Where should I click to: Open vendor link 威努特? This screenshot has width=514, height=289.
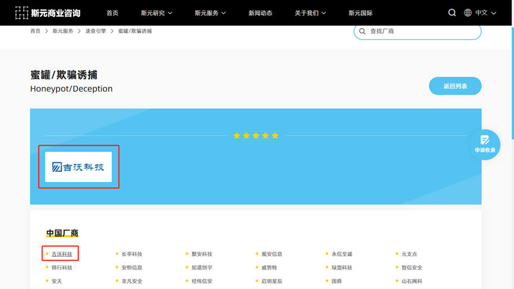tap(269, 268)
